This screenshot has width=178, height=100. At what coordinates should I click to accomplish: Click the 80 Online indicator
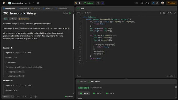pyautogui.click(x=69, y=97)
